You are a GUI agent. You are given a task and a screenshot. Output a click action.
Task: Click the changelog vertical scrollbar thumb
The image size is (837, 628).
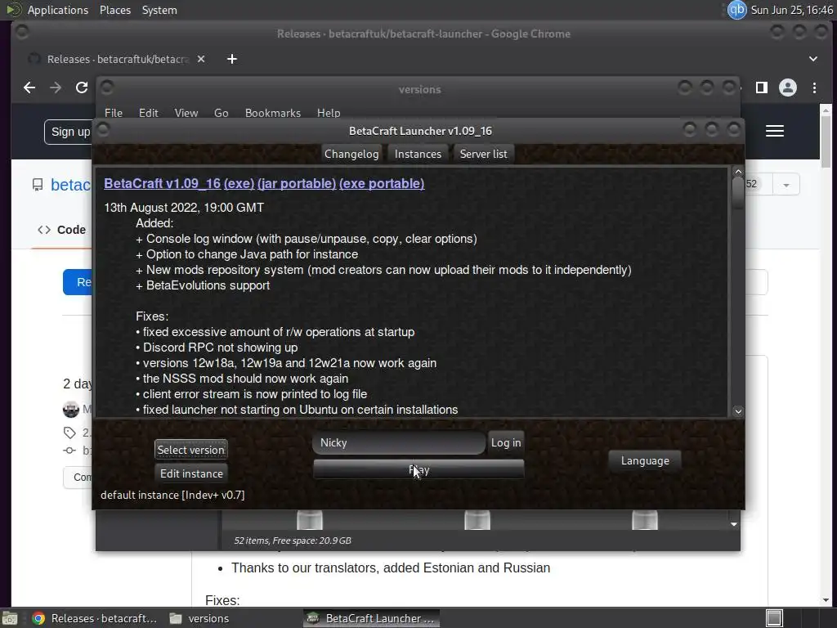[x=738, y=193]
